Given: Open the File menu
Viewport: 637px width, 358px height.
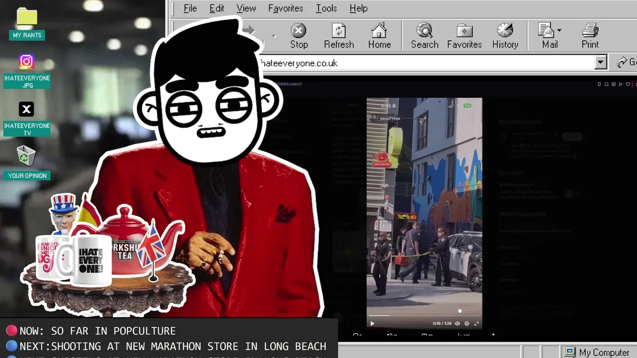Looking at the screenshot, I should pyautogui.click(x=190, y=8).
